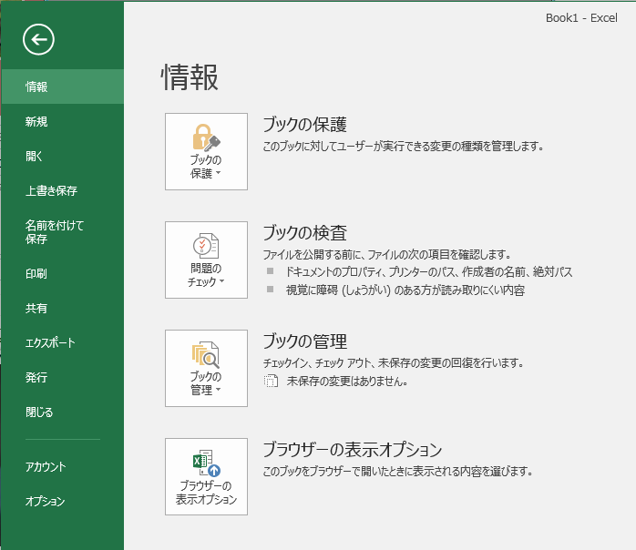Click the Book1 - Excel window title
The width and height of the screenshot is (636, 550).
[581, 18]
